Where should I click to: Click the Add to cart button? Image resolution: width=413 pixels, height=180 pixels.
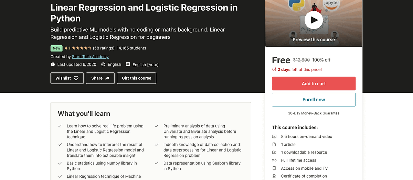(x=314, y=83)
